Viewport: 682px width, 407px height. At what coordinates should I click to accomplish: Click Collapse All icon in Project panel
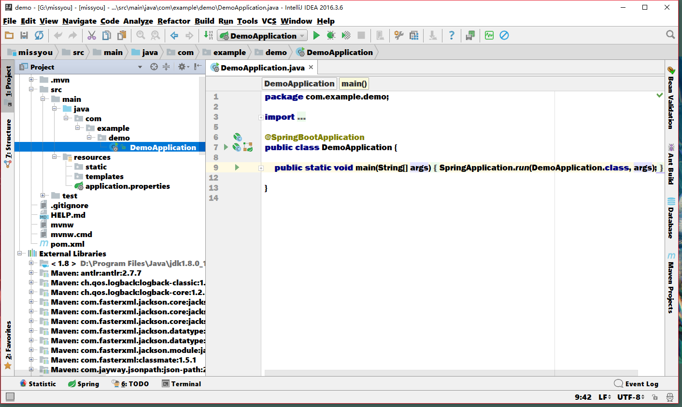coord(166,67)
